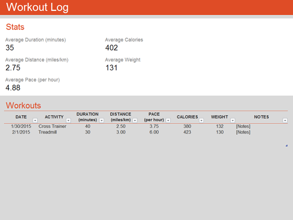The height and width of the screenshot is (220, 293).
Task: Select the [Notes] cell in Treadmill row
Action: [243, 132]
